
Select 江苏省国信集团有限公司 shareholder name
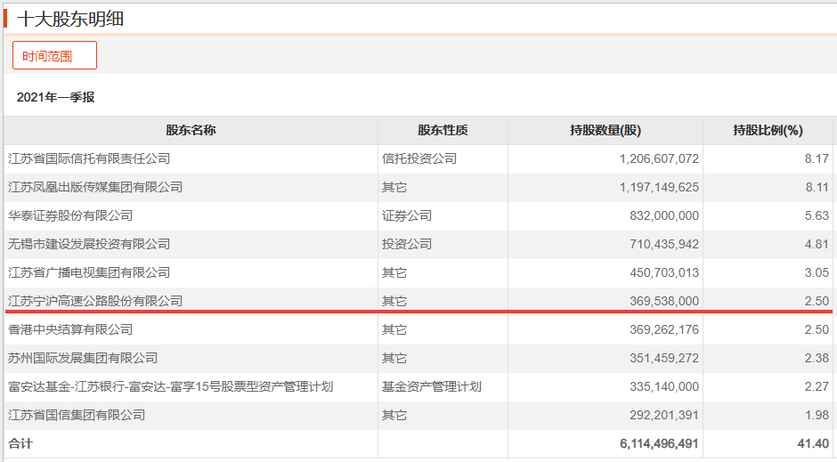[77, 415]
